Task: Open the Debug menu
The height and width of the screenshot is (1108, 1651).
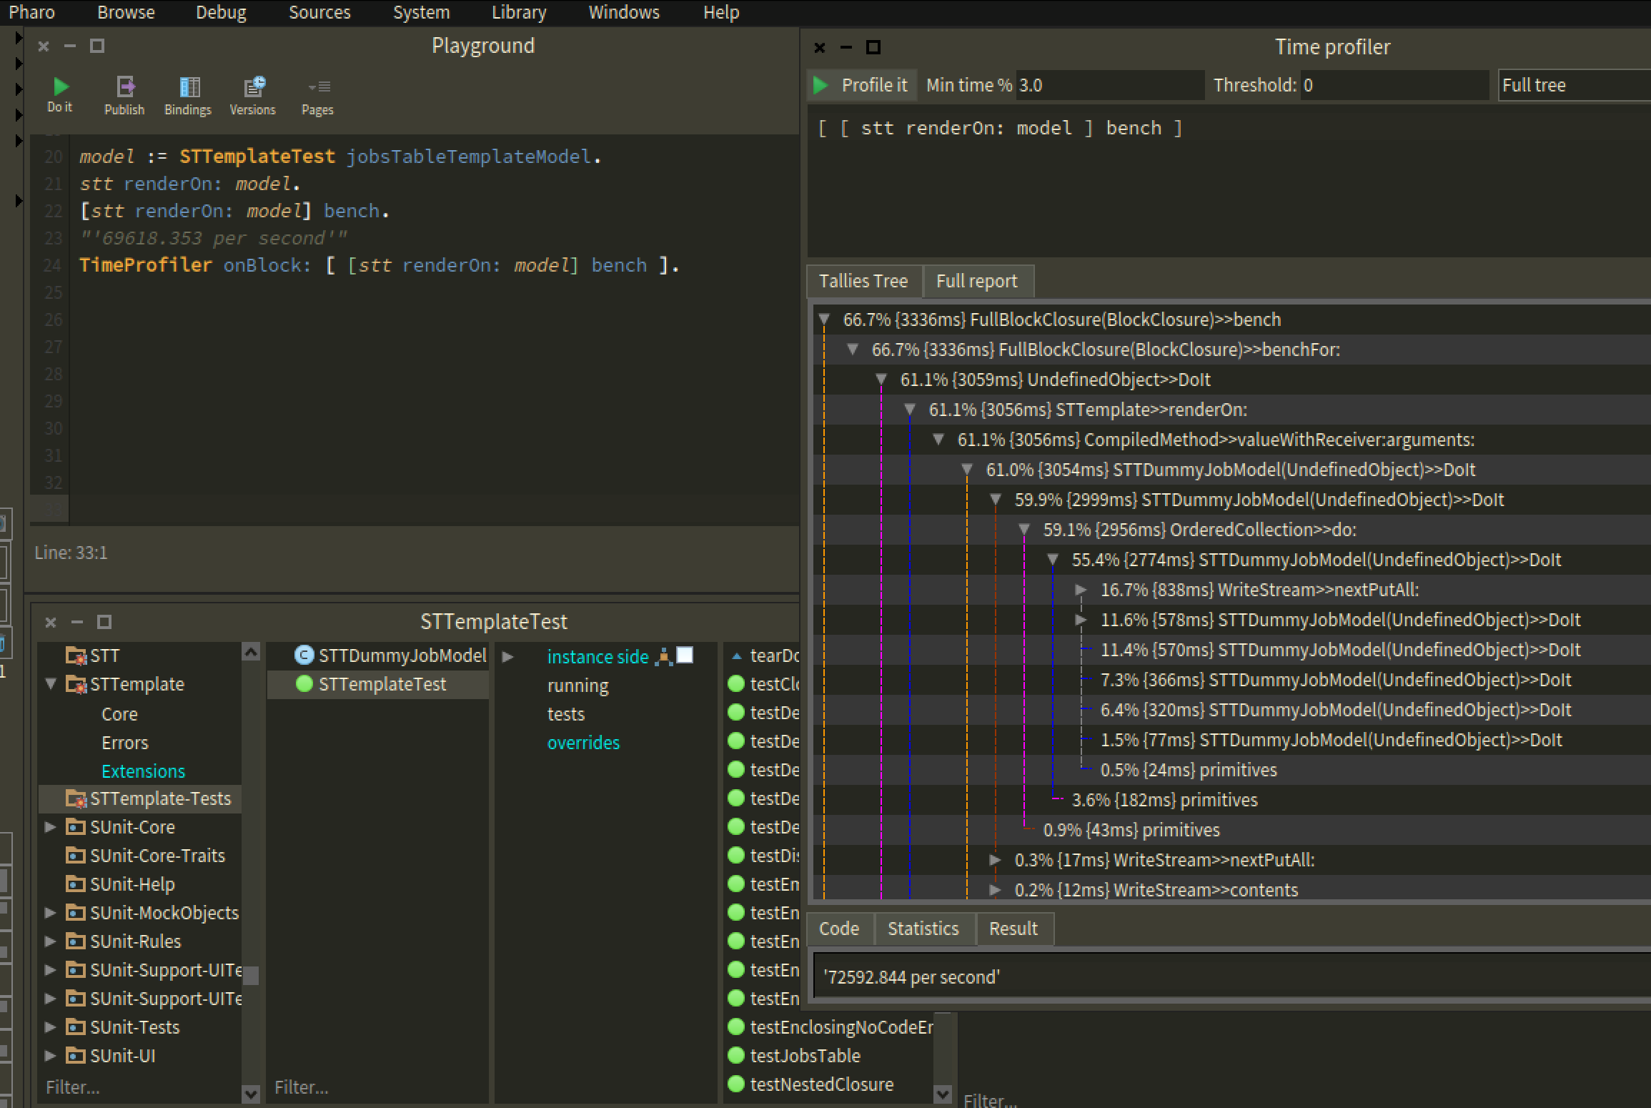Action: coord(221,12)
